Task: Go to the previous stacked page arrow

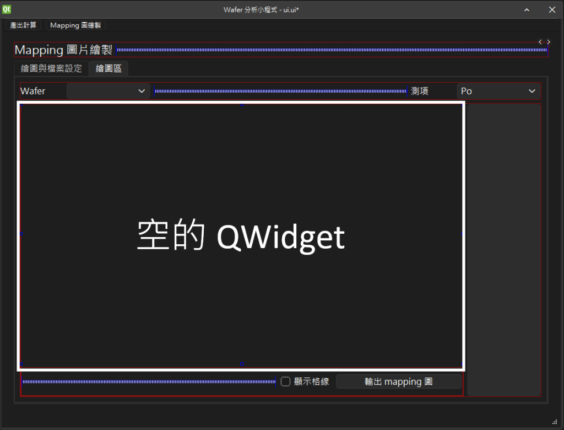Action: point(540,42)
